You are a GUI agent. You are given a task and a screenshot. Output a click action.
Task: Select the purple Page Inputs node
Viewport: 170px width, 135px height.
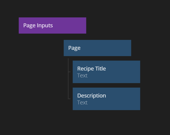[52, 25]
